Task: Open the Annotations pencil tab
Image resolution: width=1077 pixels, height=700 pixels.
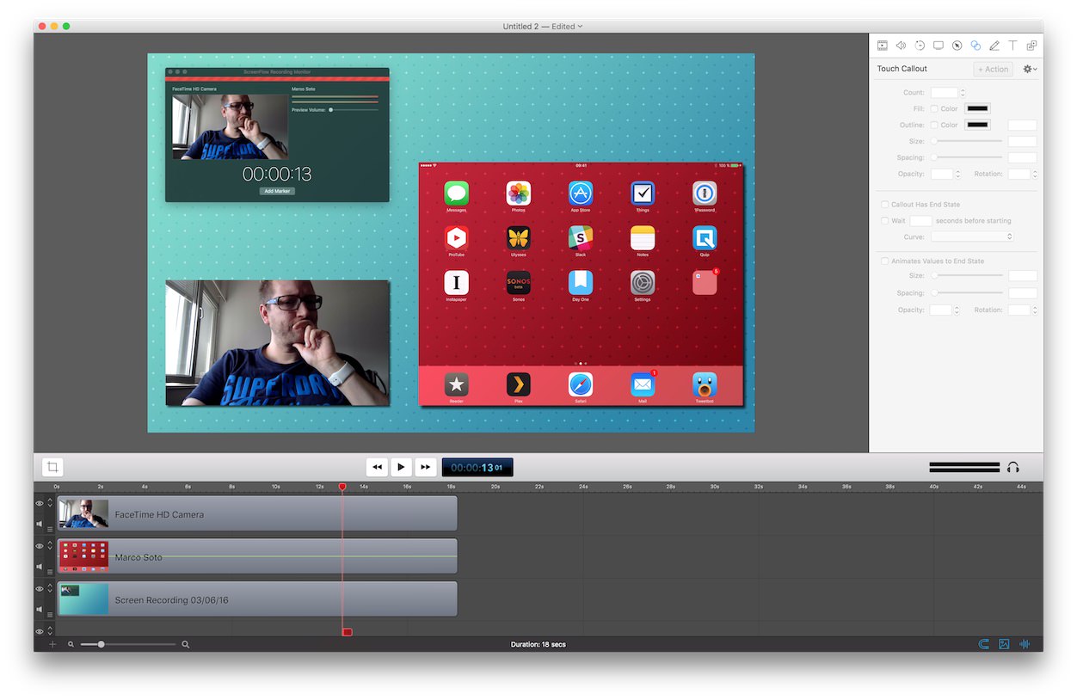Action: [x=994, y=46]
